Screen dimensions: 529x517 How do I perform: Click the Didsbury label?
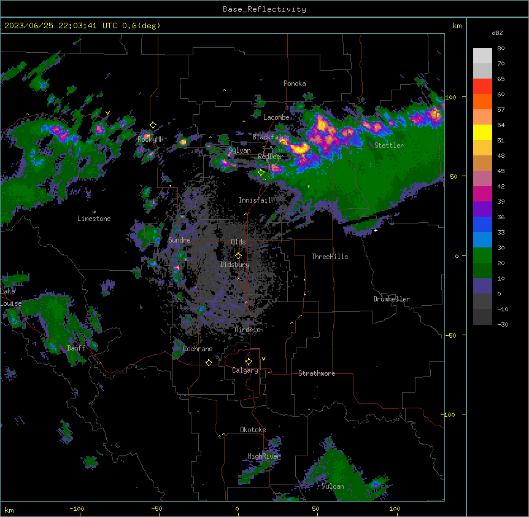point(235,265)
